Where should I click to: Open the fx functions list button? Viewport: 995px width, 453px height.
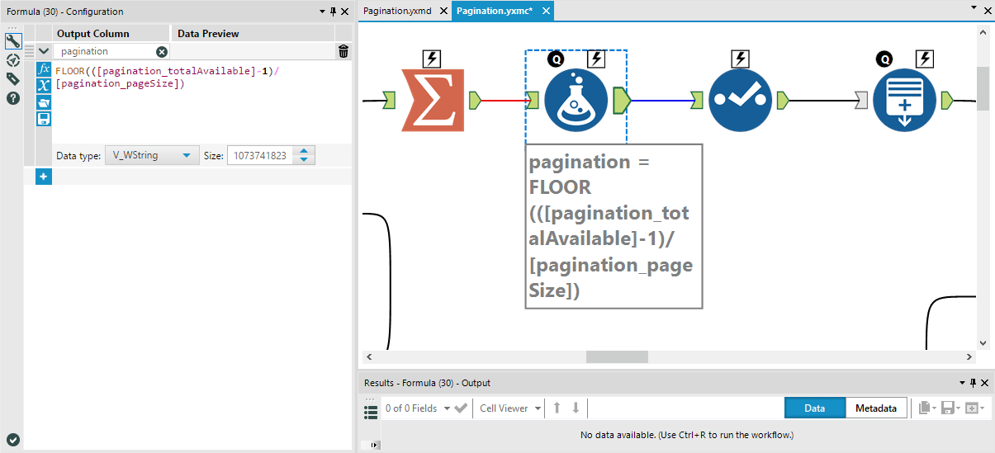point(45,70)
